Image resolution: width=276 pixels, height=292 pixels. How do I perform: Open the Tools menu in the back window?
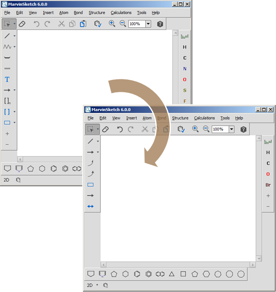click(141, 13)
